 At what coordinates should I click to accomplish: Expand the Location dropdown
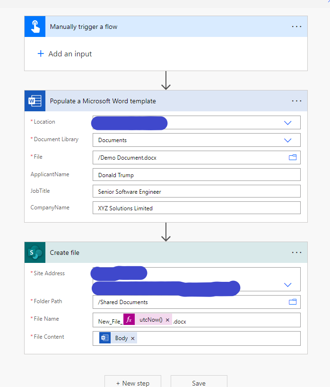287,123
